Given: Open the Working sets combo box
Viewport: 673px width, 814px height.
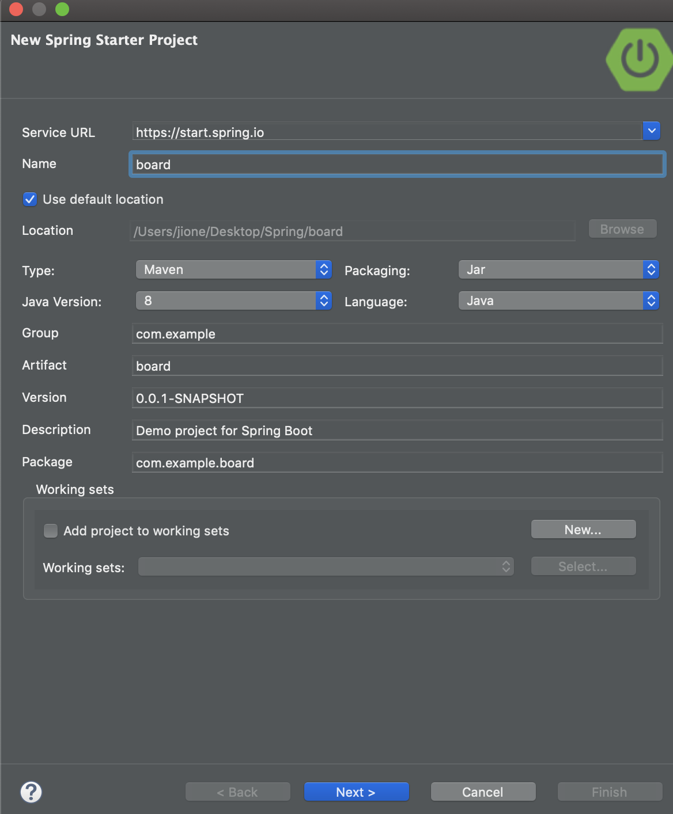Looking at the screenshot, I should coord(326,566).
